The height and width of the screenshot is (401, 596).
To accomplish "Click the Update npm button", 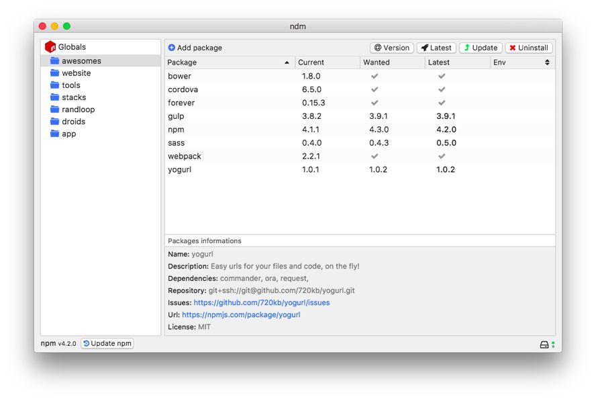I will pyautogui.click(x=107, y=343).
